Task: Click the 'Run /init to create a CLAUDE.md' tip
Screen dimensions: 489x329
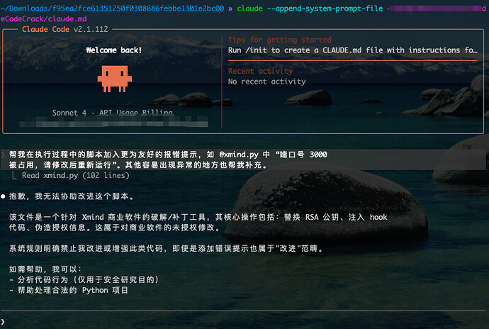Action: (x=353, y=50)
